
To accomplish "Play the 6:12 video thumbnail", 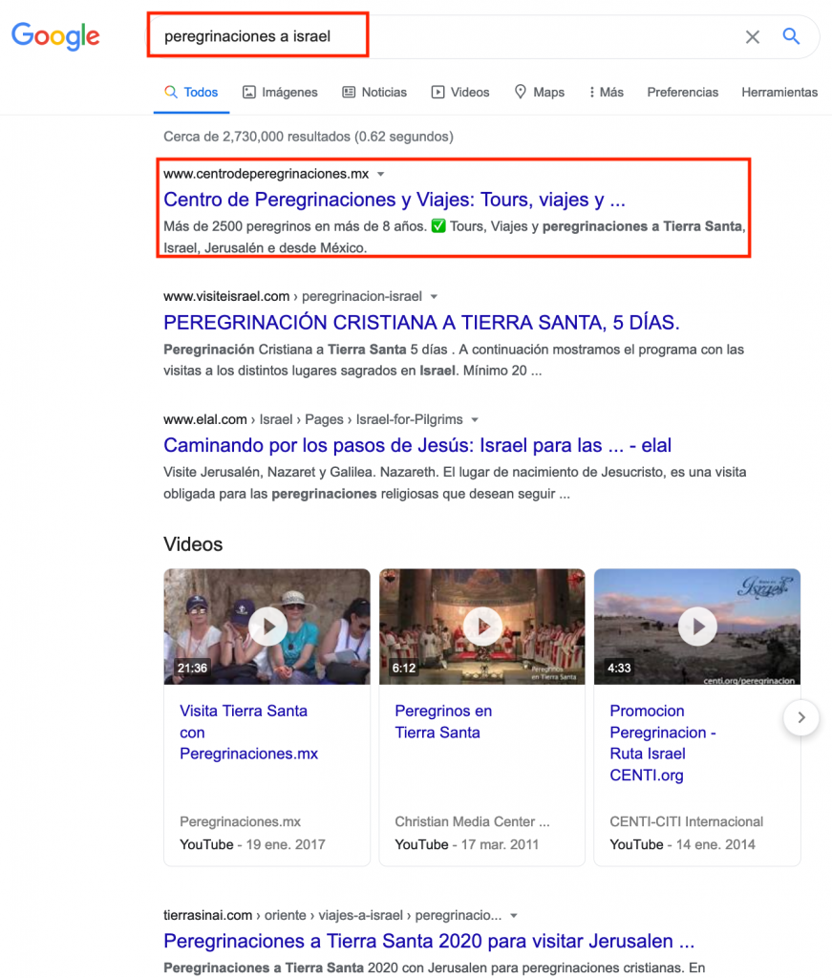I will pyautogui.click(x=482, y=627).
